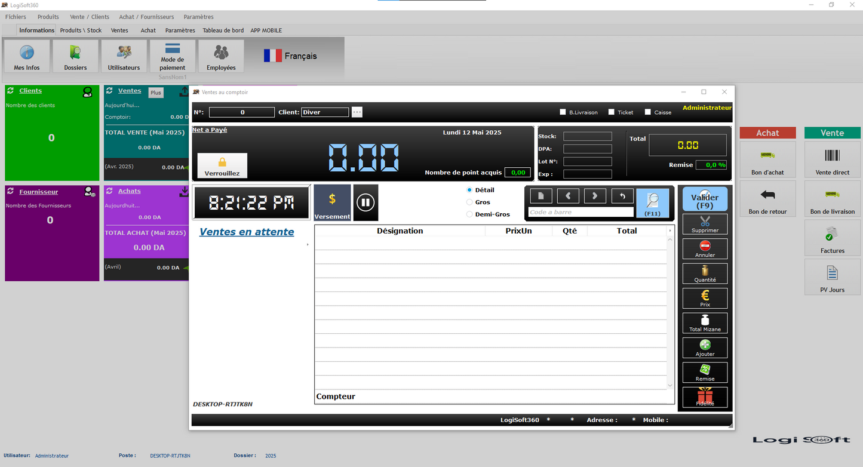
Task: Open the Remise discount icon
Action: [705, 372]
